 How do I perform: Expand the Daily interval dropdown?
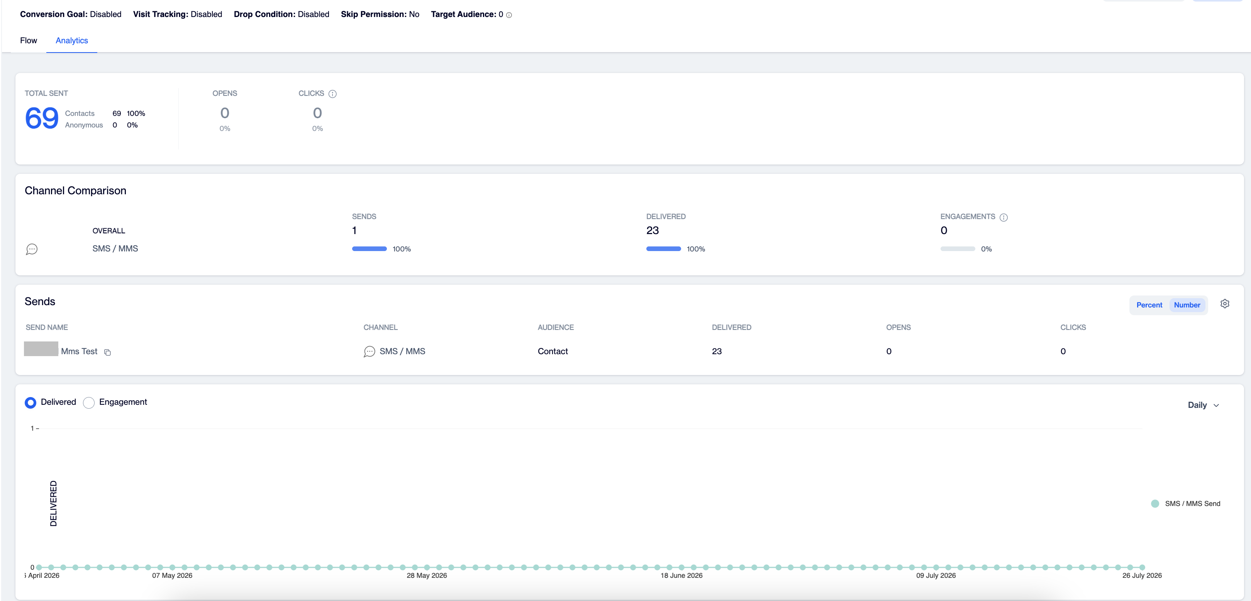pyautogui.click(x=1204, y=405)
